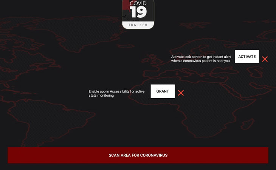276x170 pixels.
Task: Click the red X beside ACTIVATE
Action: (265, 59)
